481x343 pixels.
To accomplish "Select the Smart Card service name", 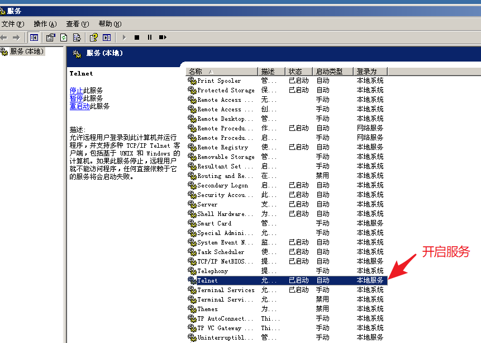I will 214,224.
